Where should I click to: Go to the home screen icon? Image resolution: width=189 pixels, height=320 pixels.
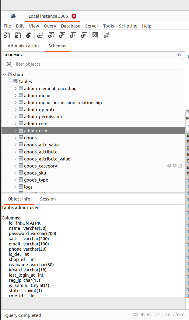[13, 16]
